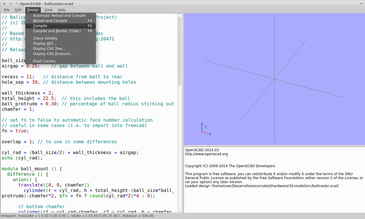This screenshot has width=365, height=219.
Task: Click the '// bottom chamfer' comment
Action: point(42,207)
